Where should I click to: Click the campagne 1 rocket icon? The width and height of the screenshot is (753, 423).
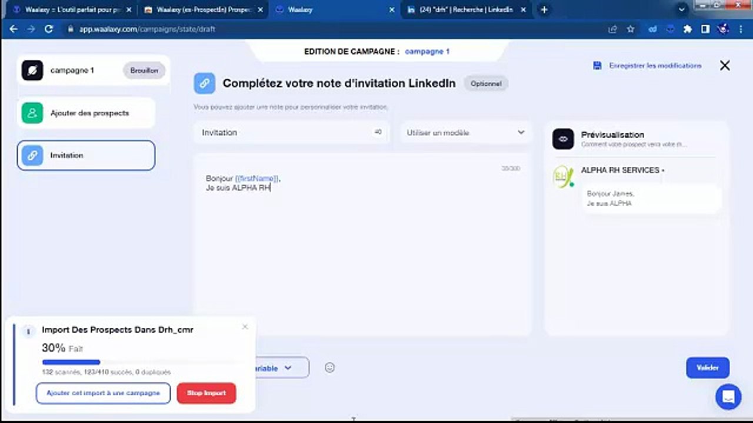32,70
